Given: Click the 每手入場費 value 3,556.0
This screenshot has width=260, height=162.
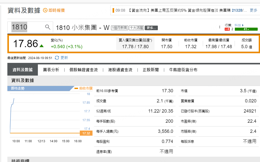Looking at the screenshot, I should (x=165, y=131).
